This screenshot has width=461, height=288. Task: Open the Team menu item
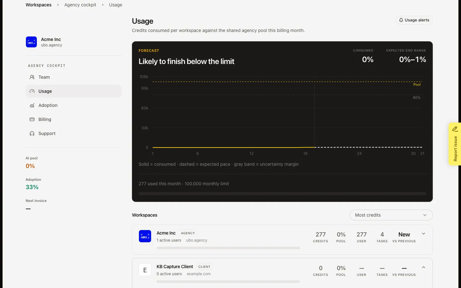coord(74,77)
